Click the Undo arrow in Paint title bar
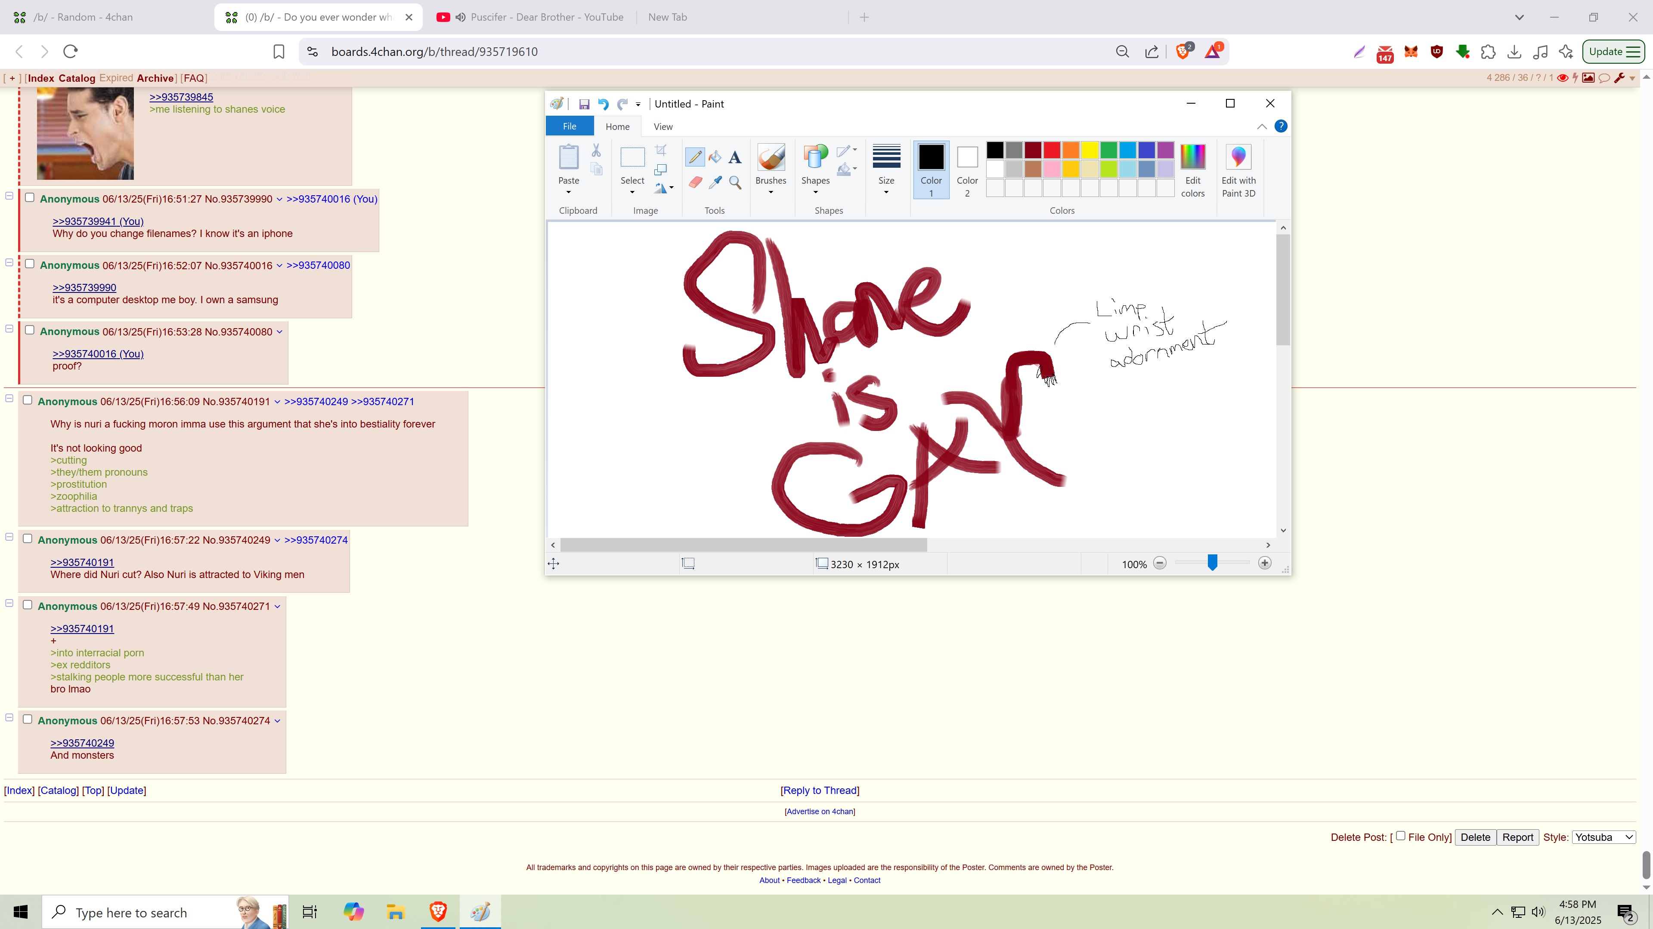Viewport: 1653px width, 929px height. [x=603, y=104]
